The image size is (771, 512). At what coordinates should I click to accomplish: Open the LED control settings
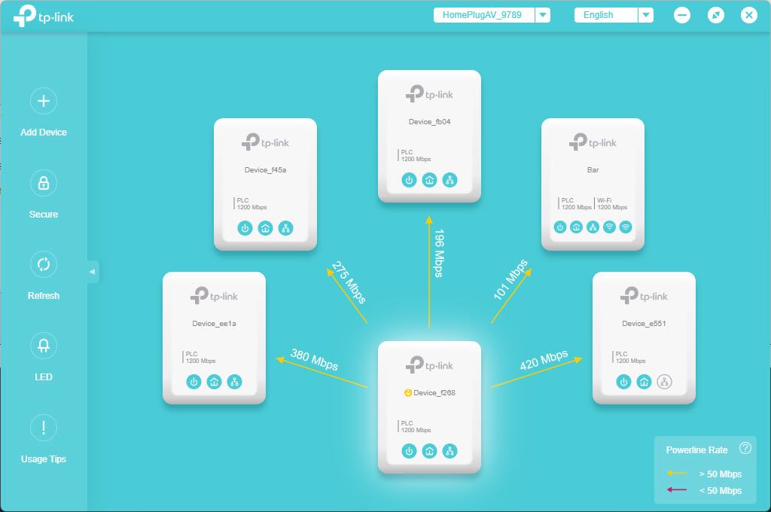(44, 346)
